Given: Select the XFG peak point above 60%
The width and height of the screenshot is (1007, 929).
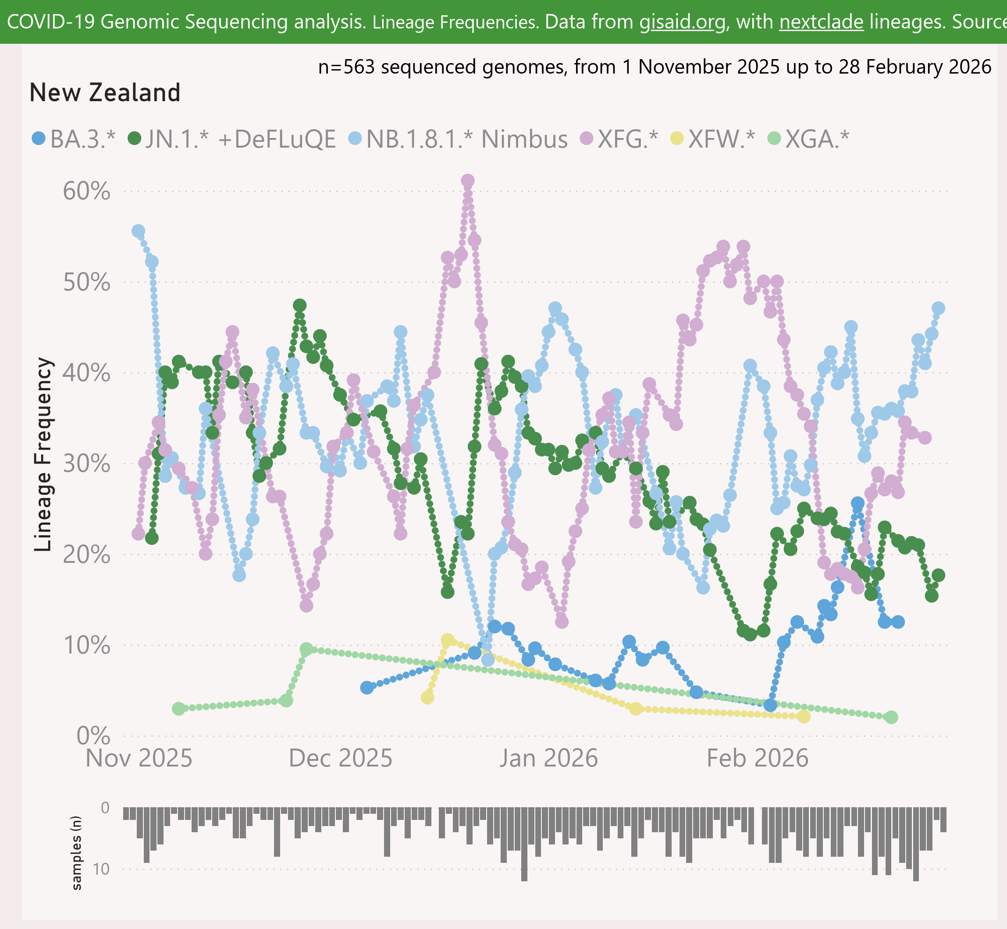Looking at the screenshot, I should (467, 180).
